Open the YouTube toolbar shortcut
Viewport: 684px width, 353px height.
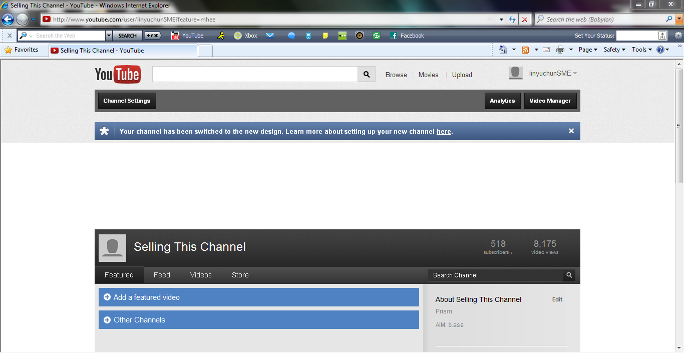click(187, 36)
